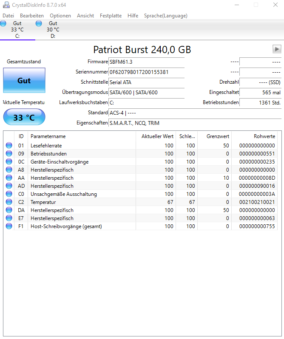Click status orb of row DA
Image resolution: width=284 pixels, height=339 pixels.
pos(9,210)
